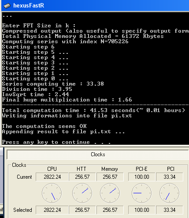Screen dimensions: 189x218
Task: Click 'Enter FFT Size in k :' line
Action: click(39, 26)
